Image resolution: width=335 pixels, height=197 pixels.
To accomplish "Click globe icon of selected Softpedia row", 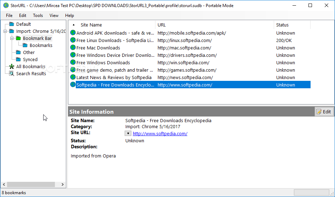I will click(x=73, y=84).
